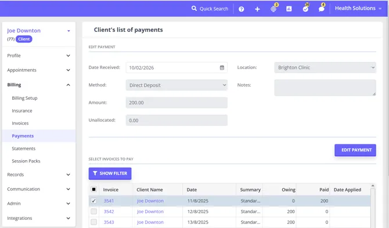Open the Method dropdown showing Direct Deposit
389x228 pixels.
click(177, 85)
